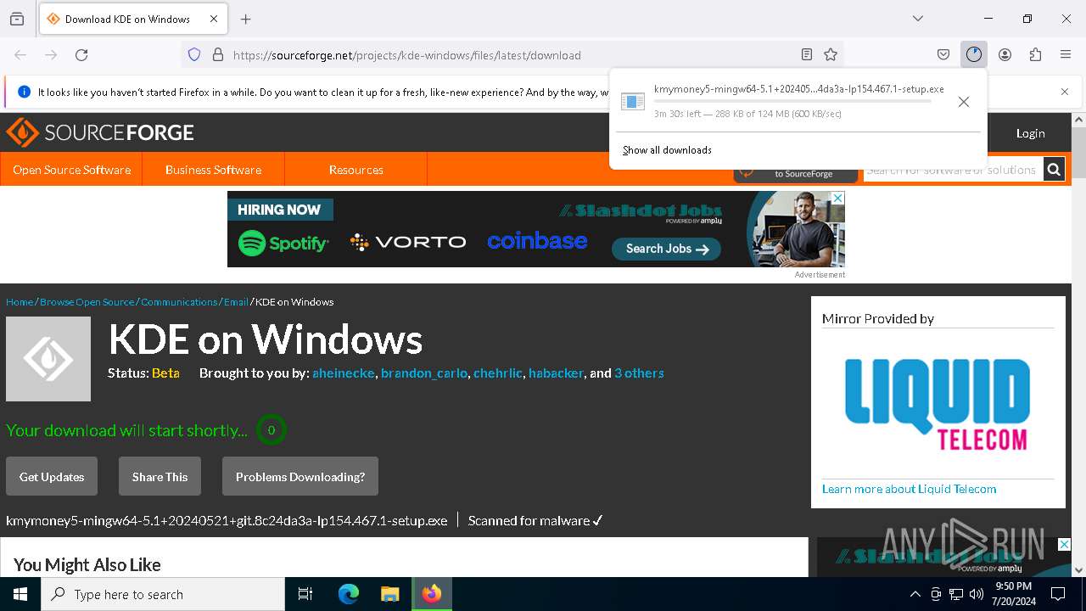This screenshot has width=1086, height=611.
Task: Open the network tray icon
Action: tap(956, 594)
